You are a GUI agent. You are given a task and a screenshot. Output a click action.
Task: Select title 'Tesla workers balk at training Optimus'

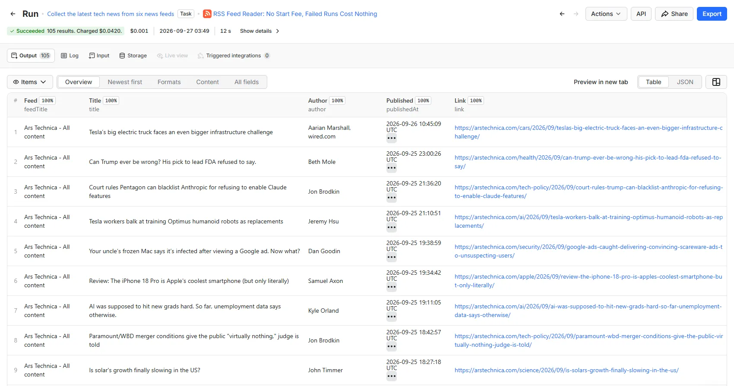click(186, 221)
